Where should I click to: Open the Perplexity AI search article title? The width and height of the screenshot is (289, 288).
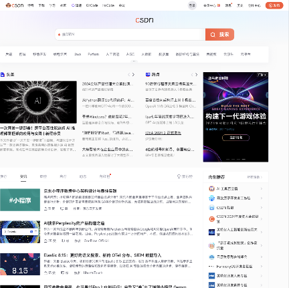tap(74, 223)
